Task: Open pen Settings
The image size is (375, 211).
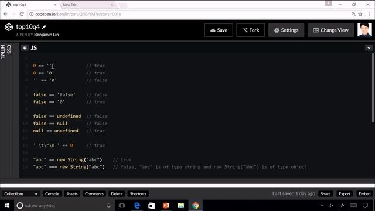Action: point(286,30)
